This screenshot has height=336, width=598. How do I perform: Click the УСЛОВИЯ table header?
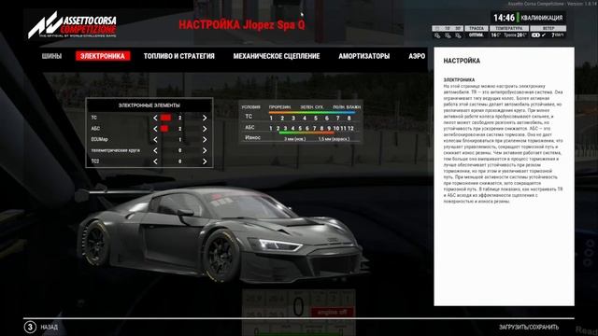(251, 107)
